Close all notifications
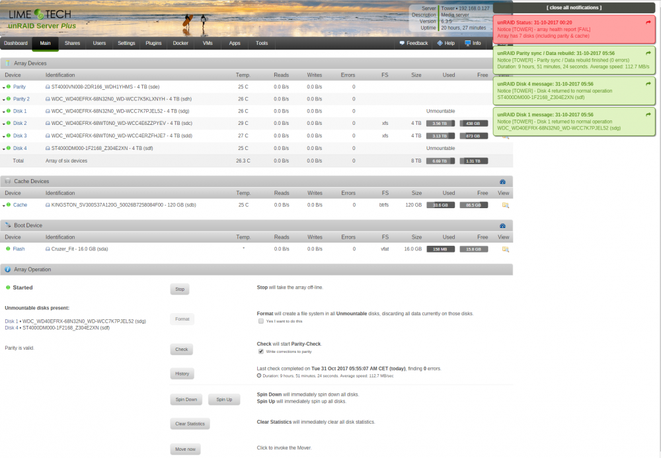This screenshot has width=661, height=458. (574, 7)
